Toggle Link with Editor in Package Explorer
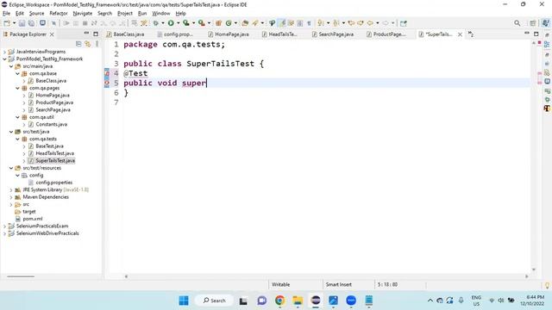The image size is (552, 310). 87,44
